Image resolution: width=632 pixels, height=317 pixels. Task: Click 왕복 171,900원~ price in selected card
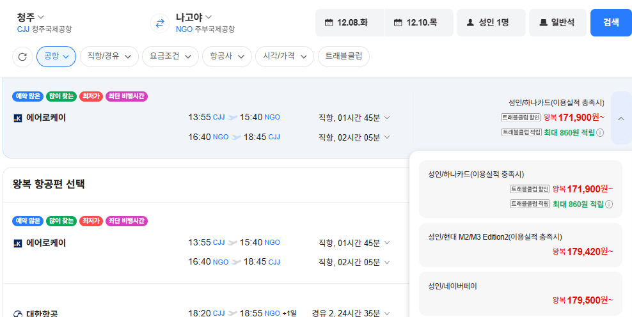tap(574, 117)
